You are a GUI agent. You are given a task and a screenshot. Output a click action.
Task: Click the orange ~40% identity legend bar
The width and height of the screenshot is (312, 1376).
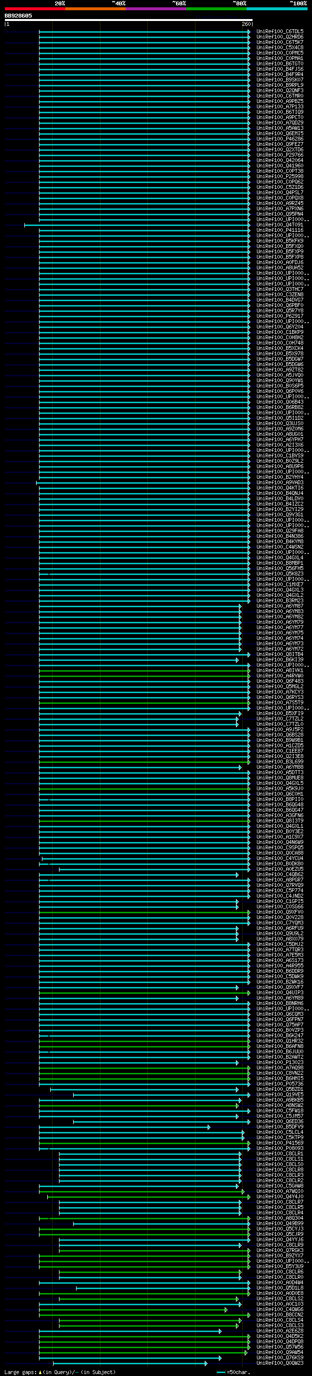coord(96,9)
